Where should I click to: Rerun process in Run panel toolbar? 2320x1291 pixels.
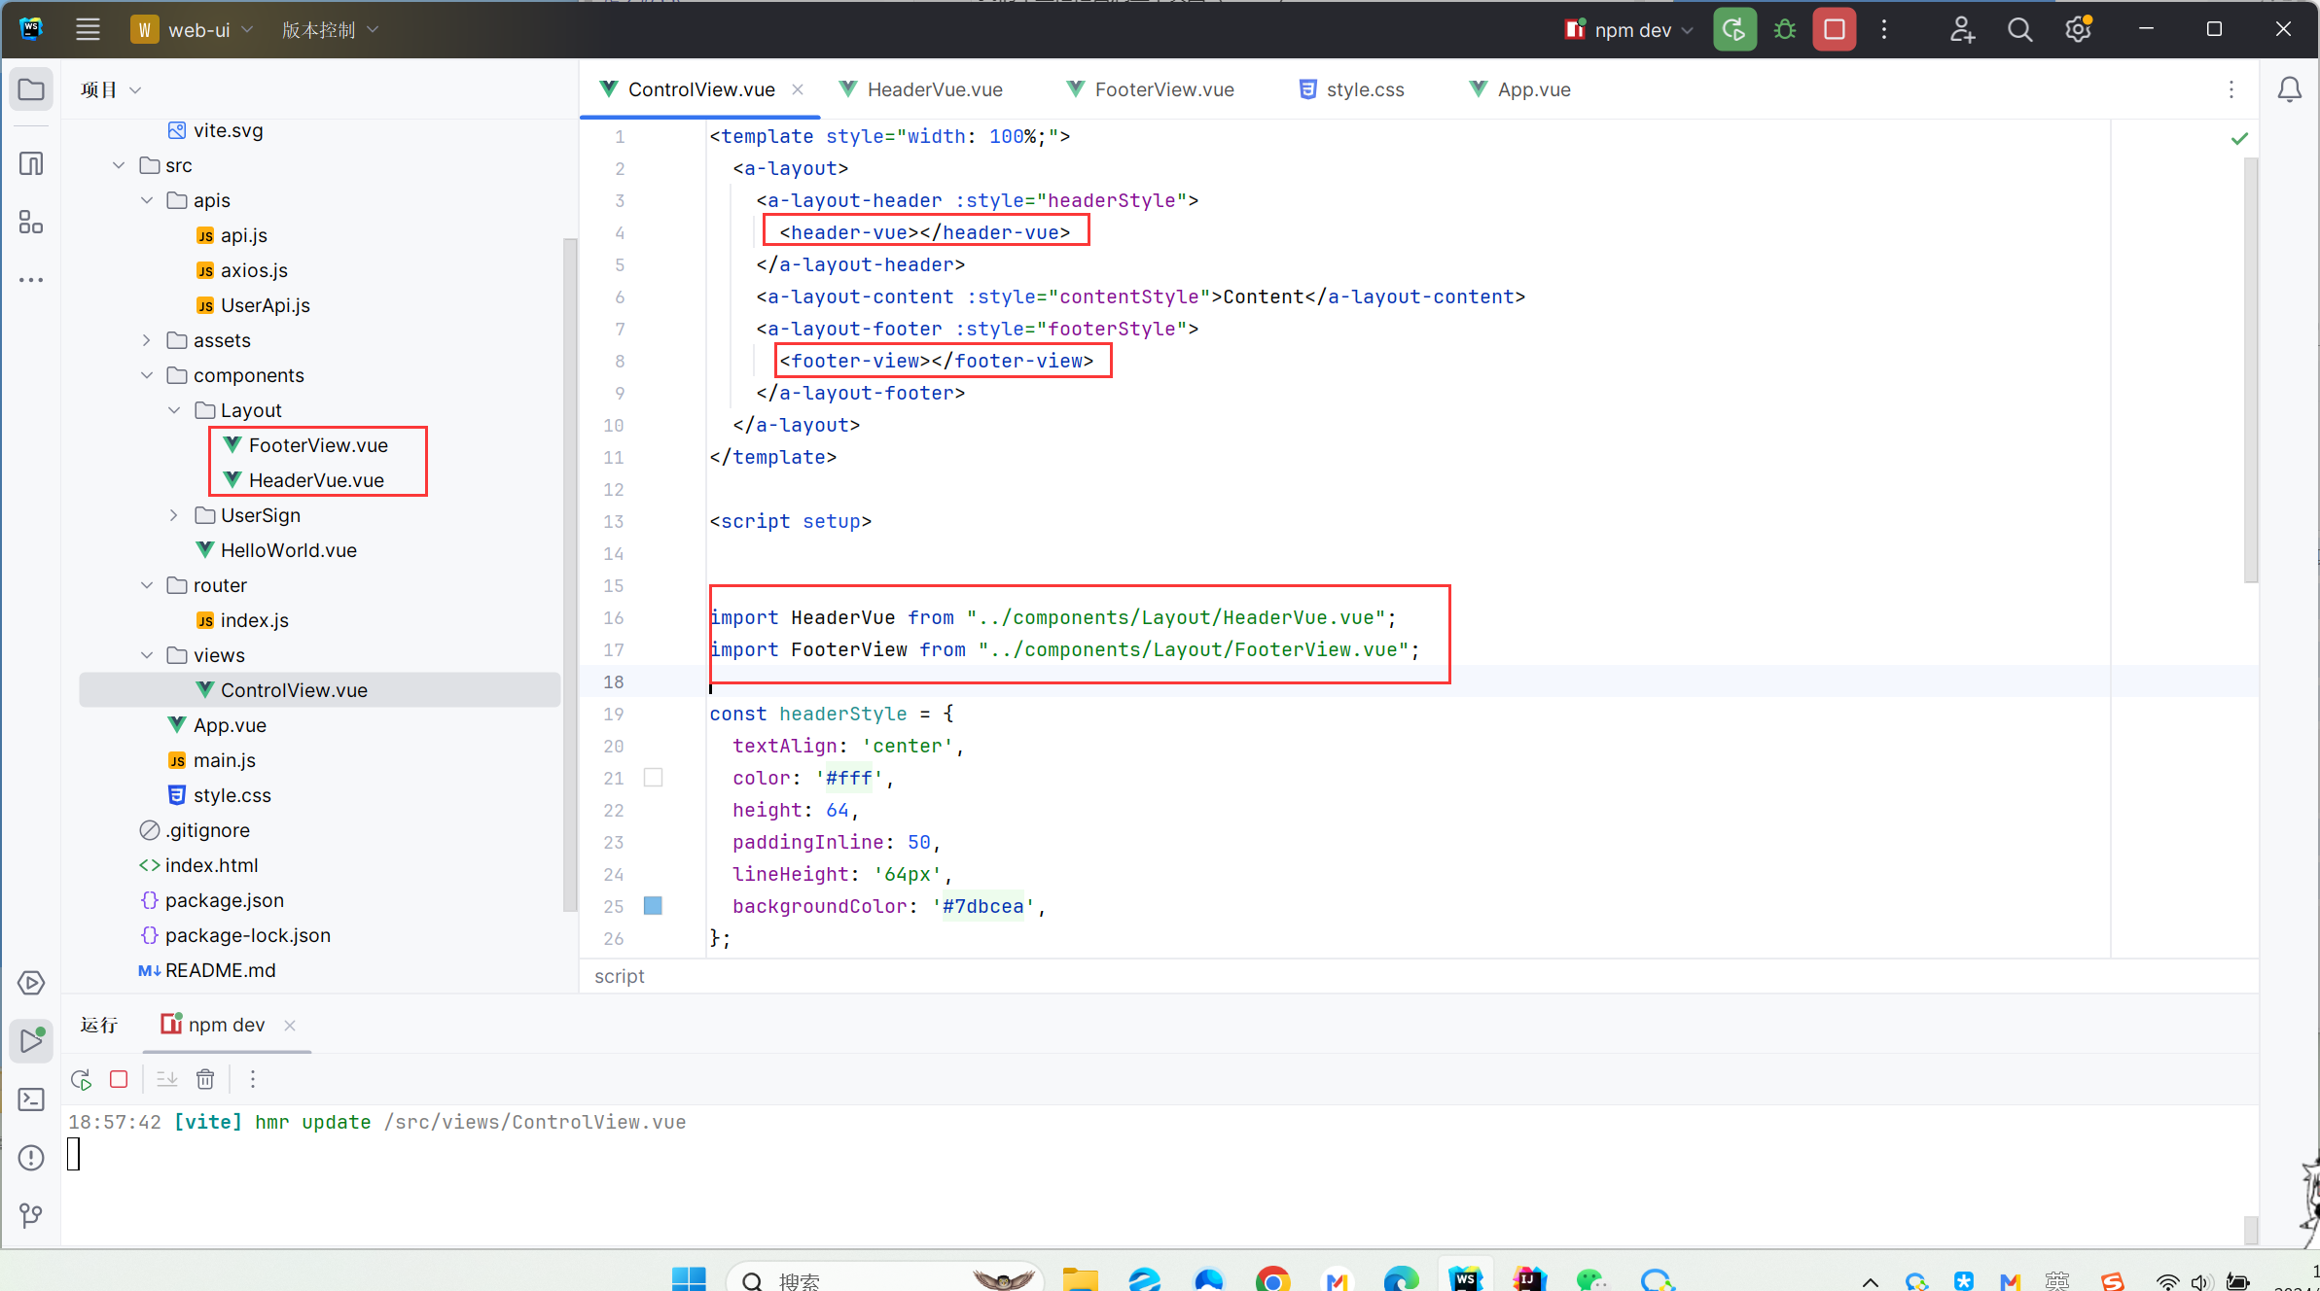pos(82,1079)
